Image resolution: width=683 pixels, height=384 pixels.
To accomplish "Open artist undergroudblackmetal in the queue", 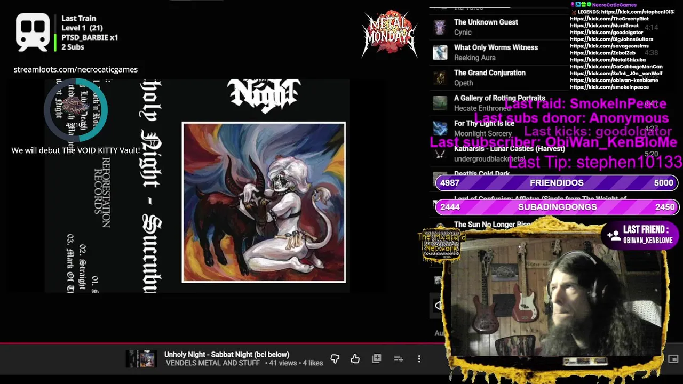I will pyautogui.click(x=489, y=159).
